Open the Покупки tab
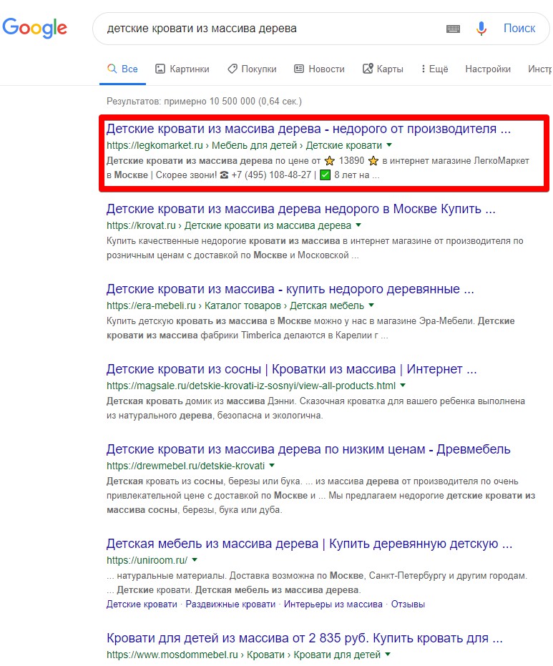The image size is (553, 666). (x=251, y=69)
